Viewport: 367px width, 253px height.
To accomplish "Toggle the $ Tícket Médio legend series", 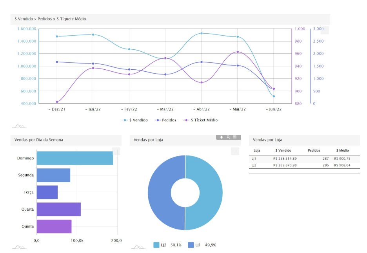I will point(201,120).
